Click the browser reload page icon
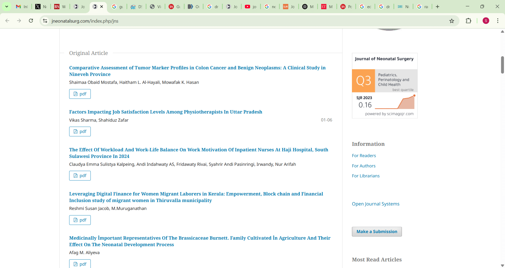The image size is (505, 268). coord(31,21)
